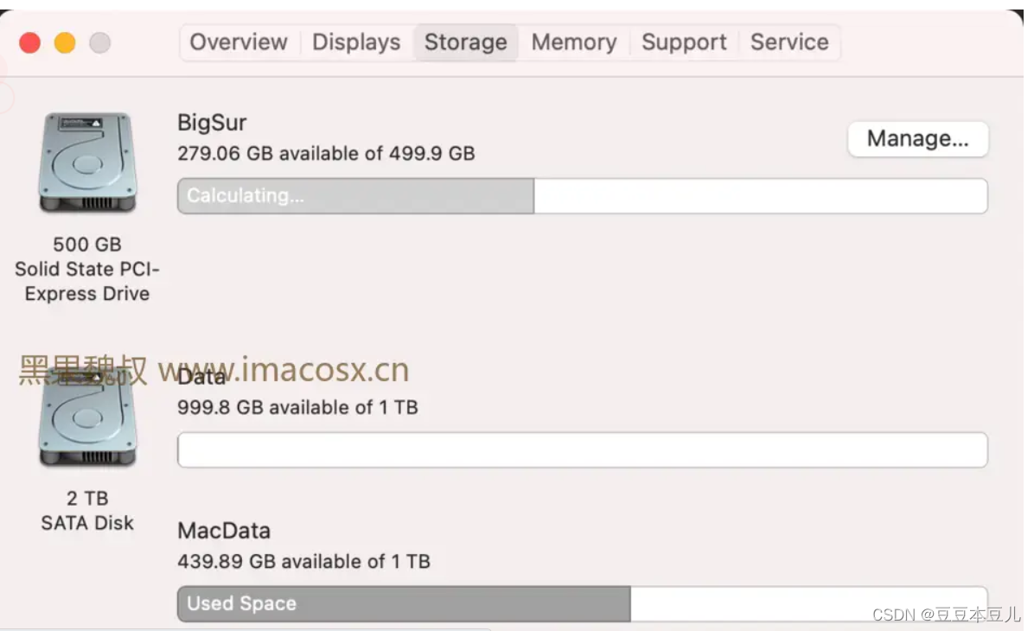Click the 2 TB SATA Disk label
Screen dimensions: 1034x631
click(87, 511)
